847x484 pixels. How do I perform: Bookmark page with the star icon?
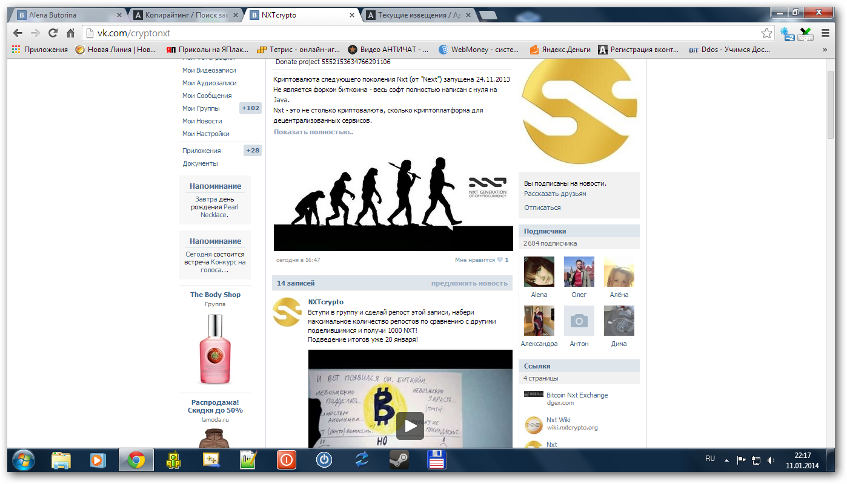point(766,33)
